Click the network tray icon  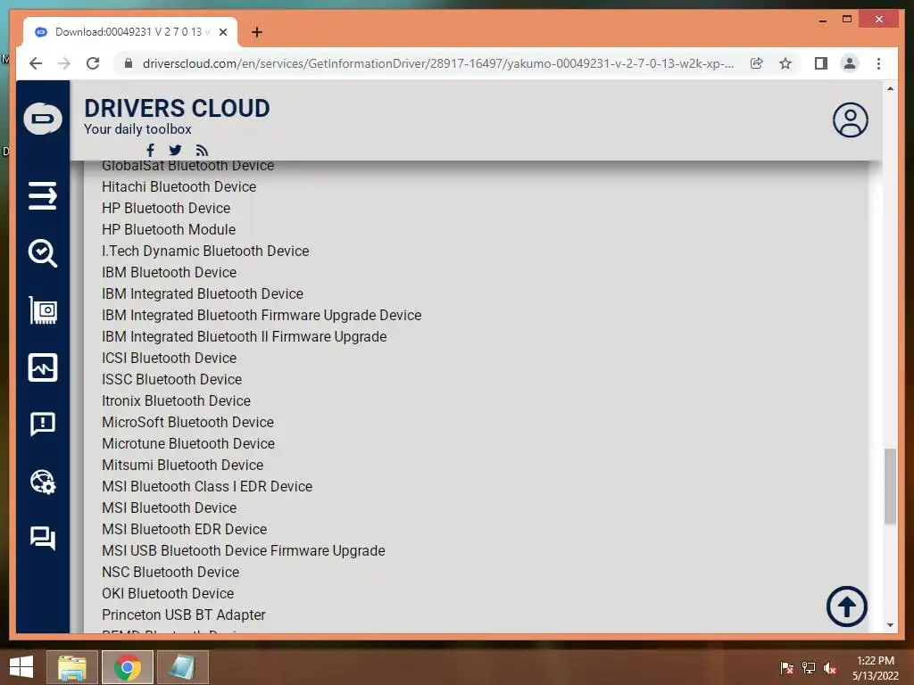(809, 668)
